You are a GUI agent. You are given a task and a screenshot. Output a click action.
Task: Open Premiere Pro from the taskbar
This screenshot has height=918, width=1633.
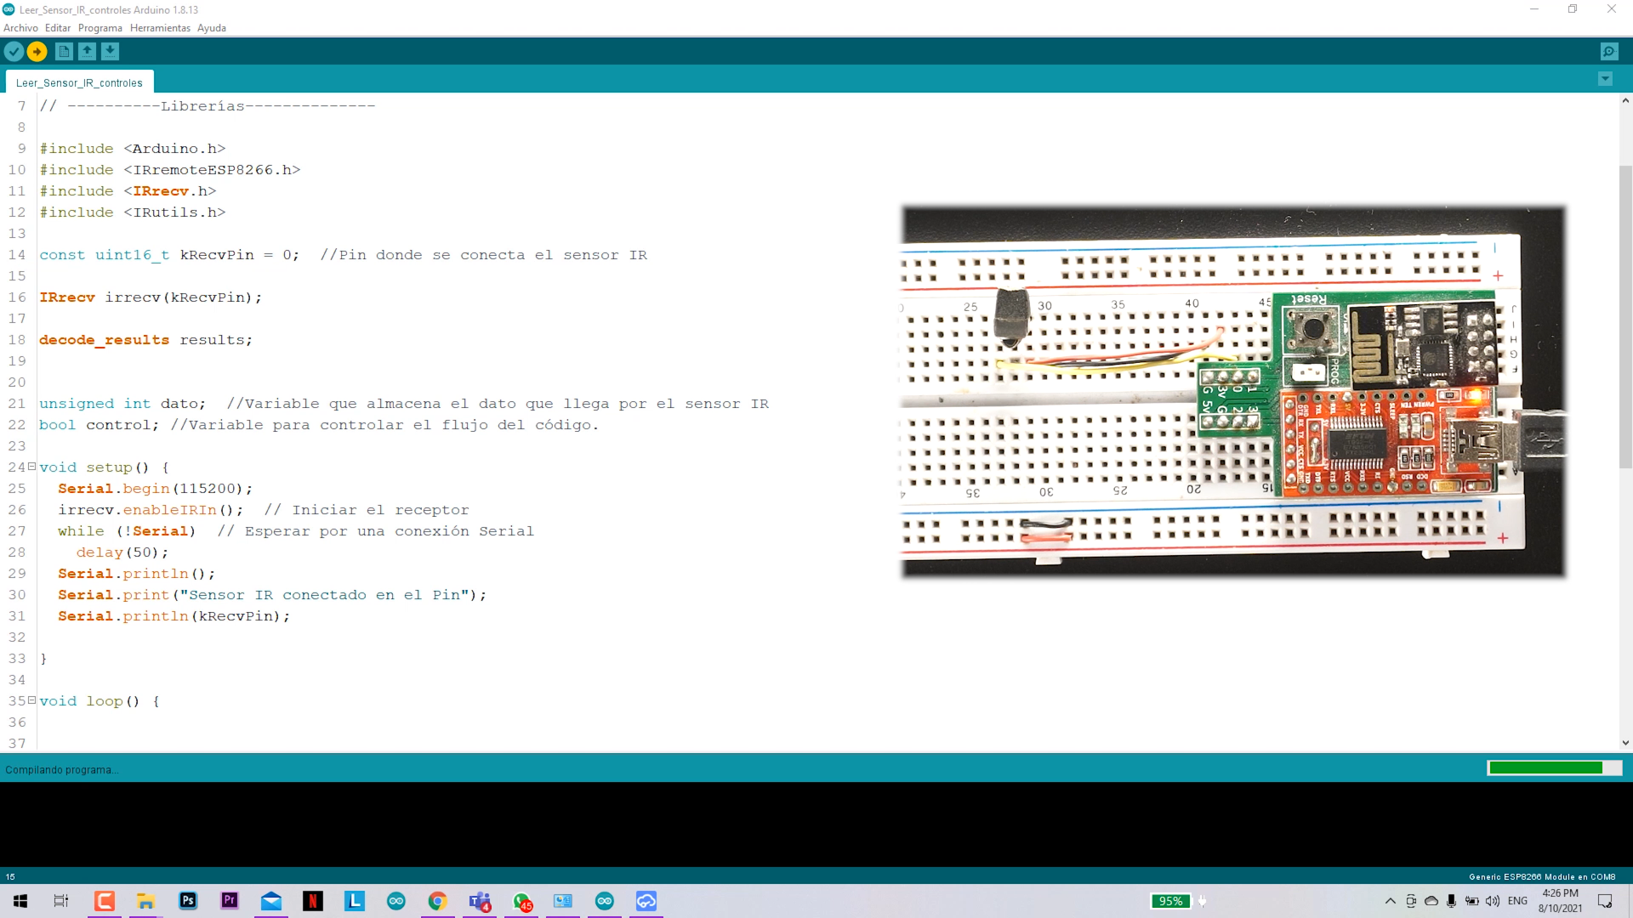click(230, 901)
